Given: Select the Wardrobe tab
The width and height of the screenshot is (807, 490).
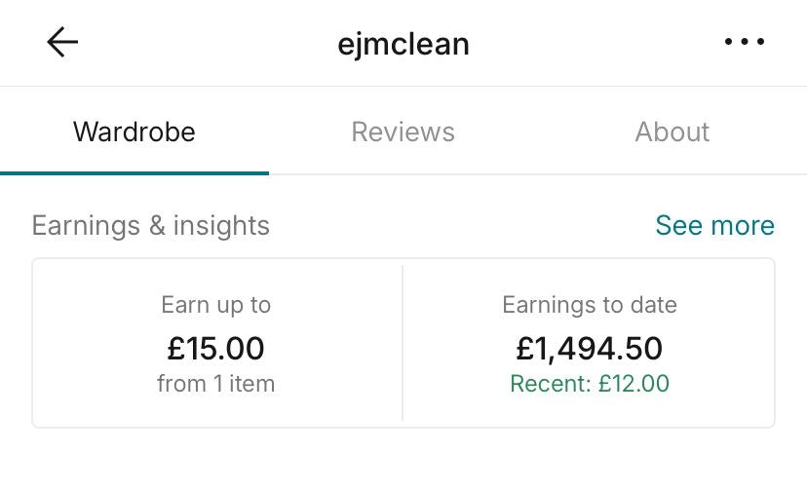Looking at the screenshot, I should pyautogui.click(x=134, y=132).
